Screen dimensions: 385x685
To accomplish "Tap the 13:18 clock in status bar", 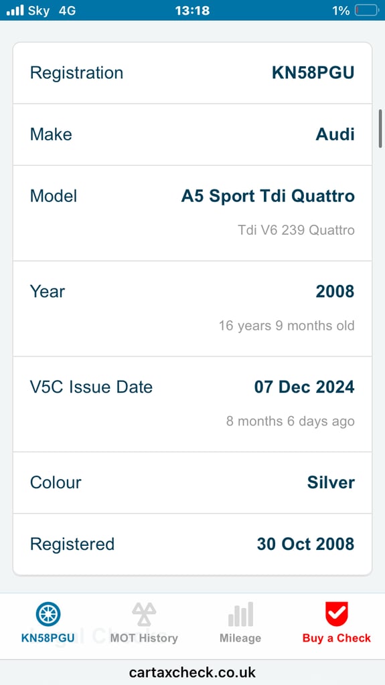I will 193,10.
